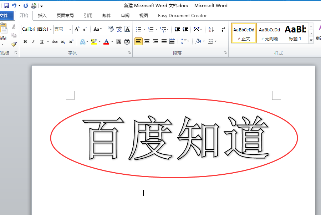Select the Format Painter brush
Screen dimensions: 321x215
pyautogui.click(x=14, y=44)
